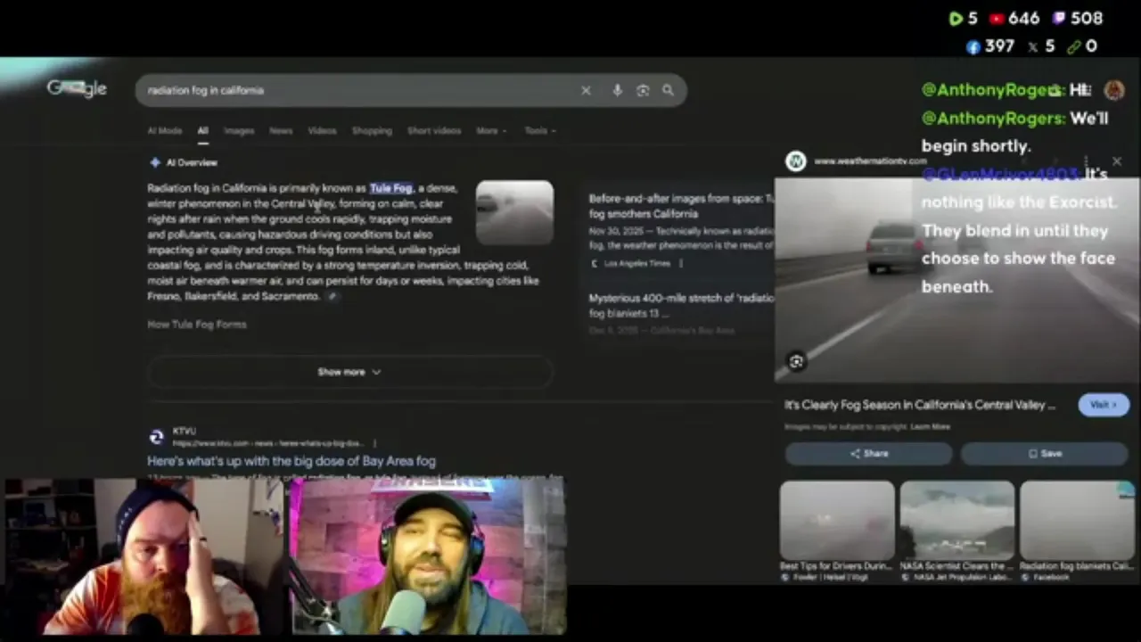
Task: Click the Google logo
Action: tap(77, 88)
